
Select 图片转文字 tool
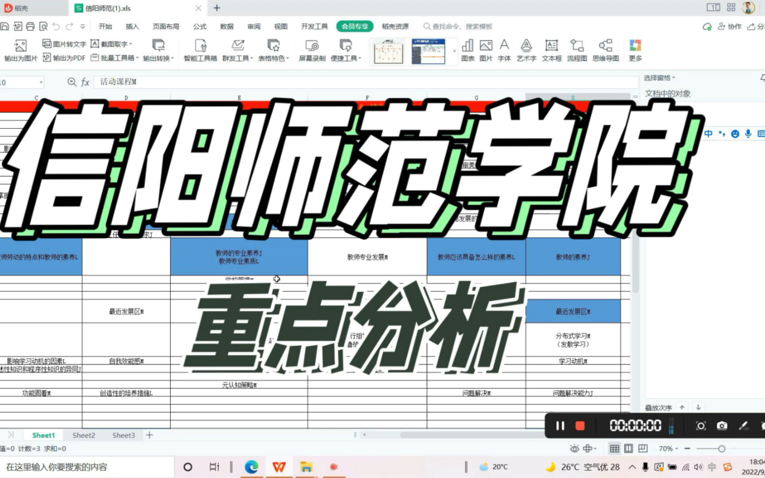(x=64, y=43)
